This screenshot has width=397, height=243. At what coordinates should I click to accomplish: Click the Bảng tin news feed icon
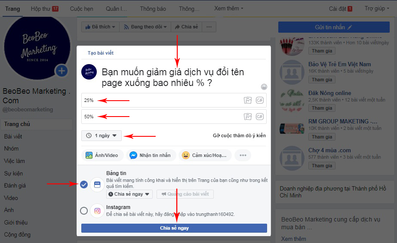coord(97,185)
